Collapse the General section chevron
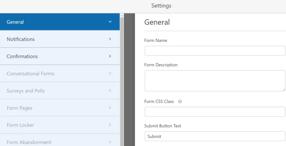Screen dimensions: 286x146 point(110,22)
